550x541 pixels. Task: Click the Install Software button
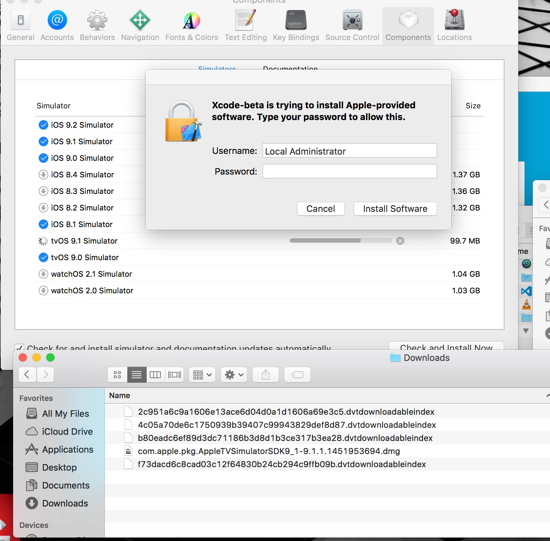click(395, 209)
